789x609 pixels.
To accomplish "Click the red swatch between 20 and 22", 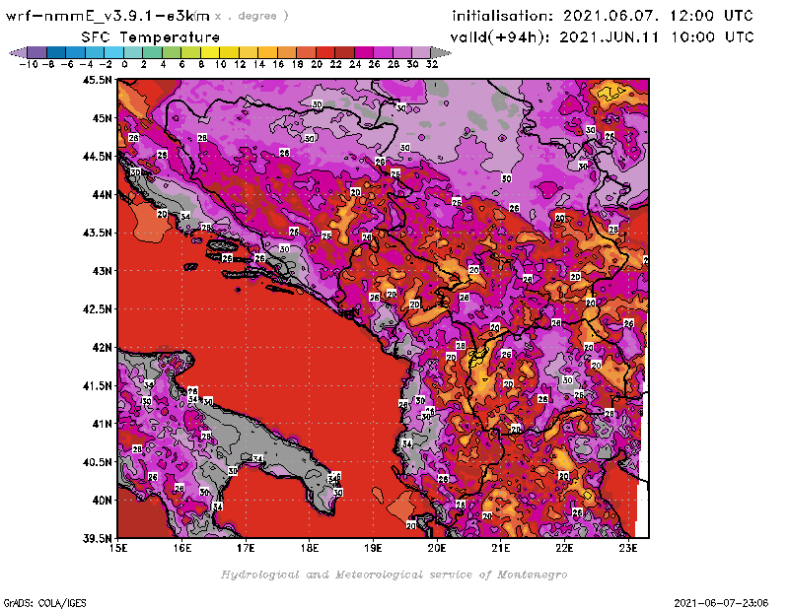I will pyautogui.click(x=326, y=52).
